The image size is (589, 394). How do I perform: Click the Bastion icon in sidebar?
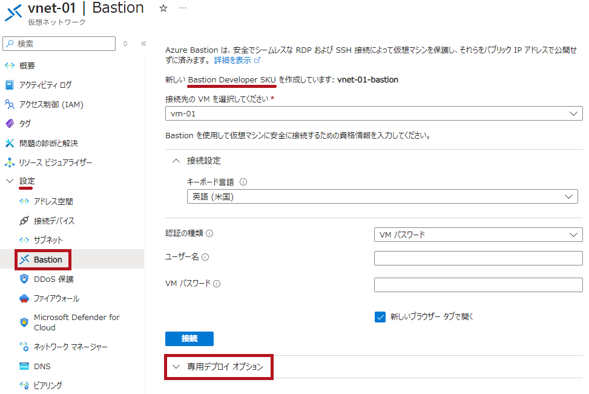tap(24, 259)
